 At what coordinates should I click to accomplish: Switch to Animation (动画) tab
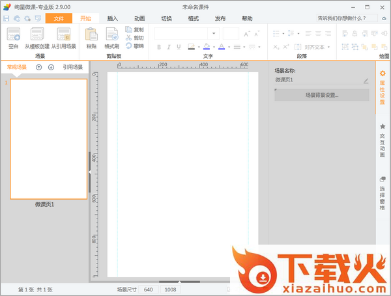click(139, 18)
